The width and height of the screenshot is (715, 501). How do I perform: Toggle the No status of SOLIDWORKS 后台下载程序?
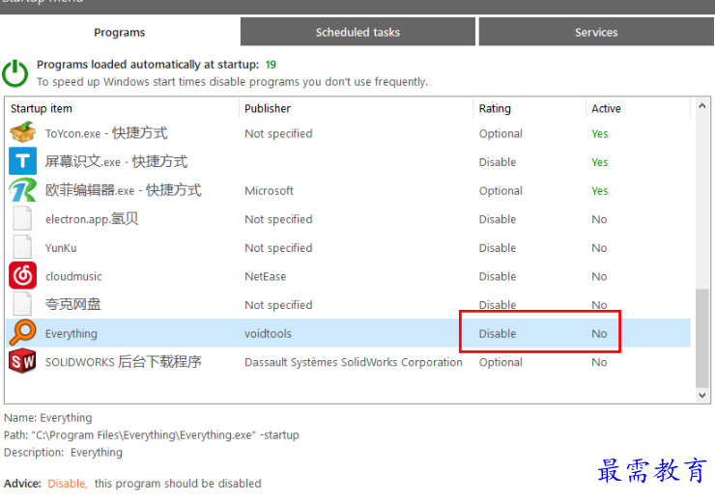[599, 362]
